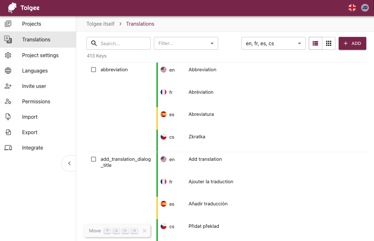The image size is (374, 241).
Task: Click the Project settings gear icon
Action: (x=8, y=55)
